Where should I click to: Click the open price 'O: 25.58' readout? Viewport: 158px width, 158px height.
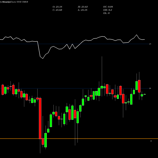point(57,7)
